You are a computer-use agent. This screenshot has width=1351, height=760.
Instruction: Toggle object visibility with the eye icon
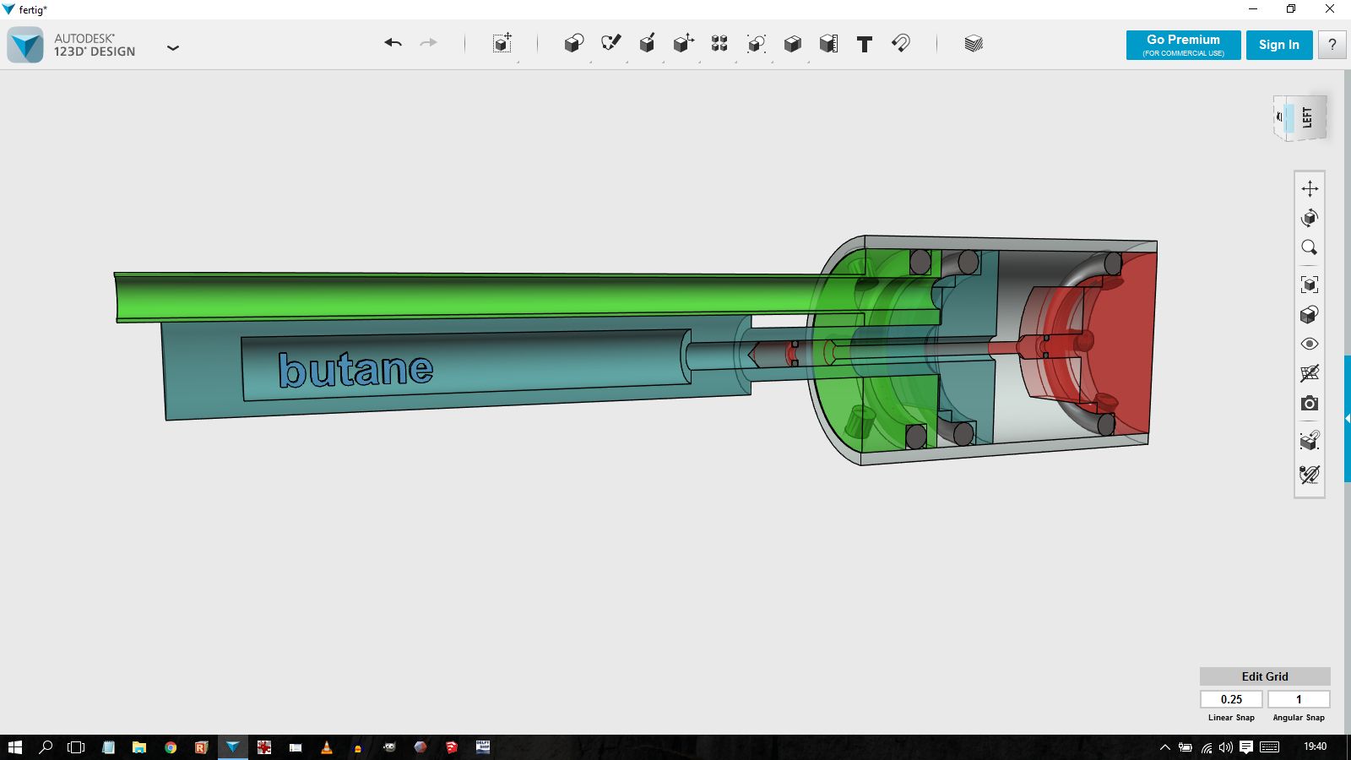pos(1309,344)
